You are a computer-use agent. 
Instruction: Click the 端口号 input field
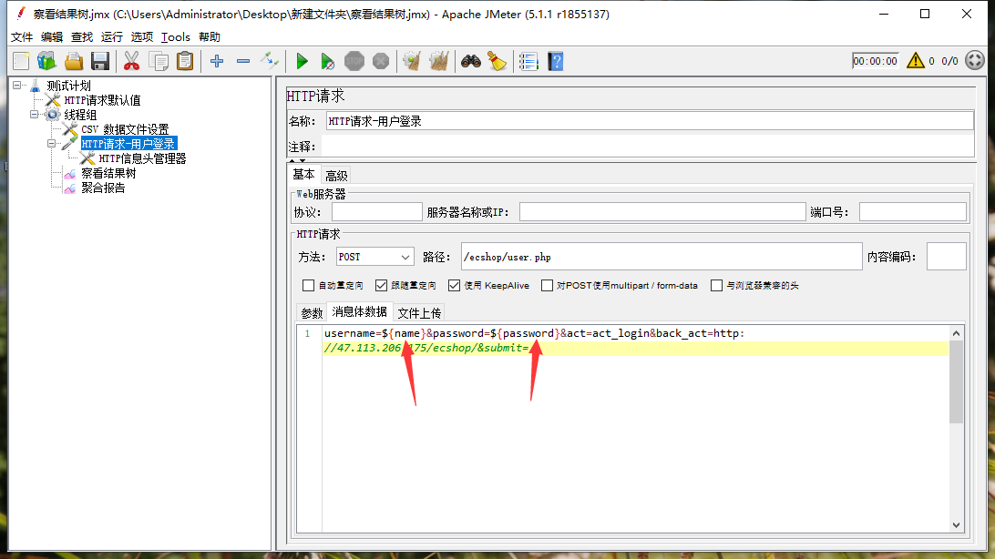click(x=912, y=212)
